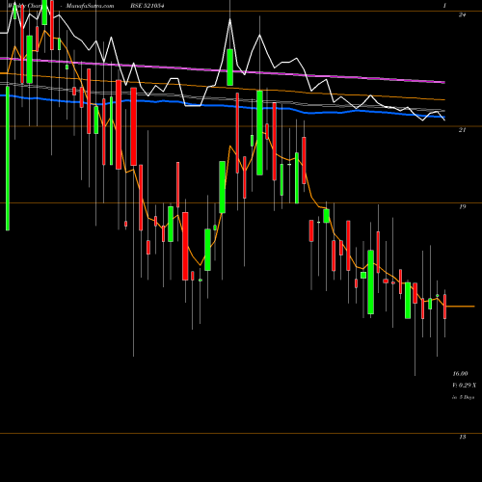Click the orange last-price marker line at right

tap(460, 307)
